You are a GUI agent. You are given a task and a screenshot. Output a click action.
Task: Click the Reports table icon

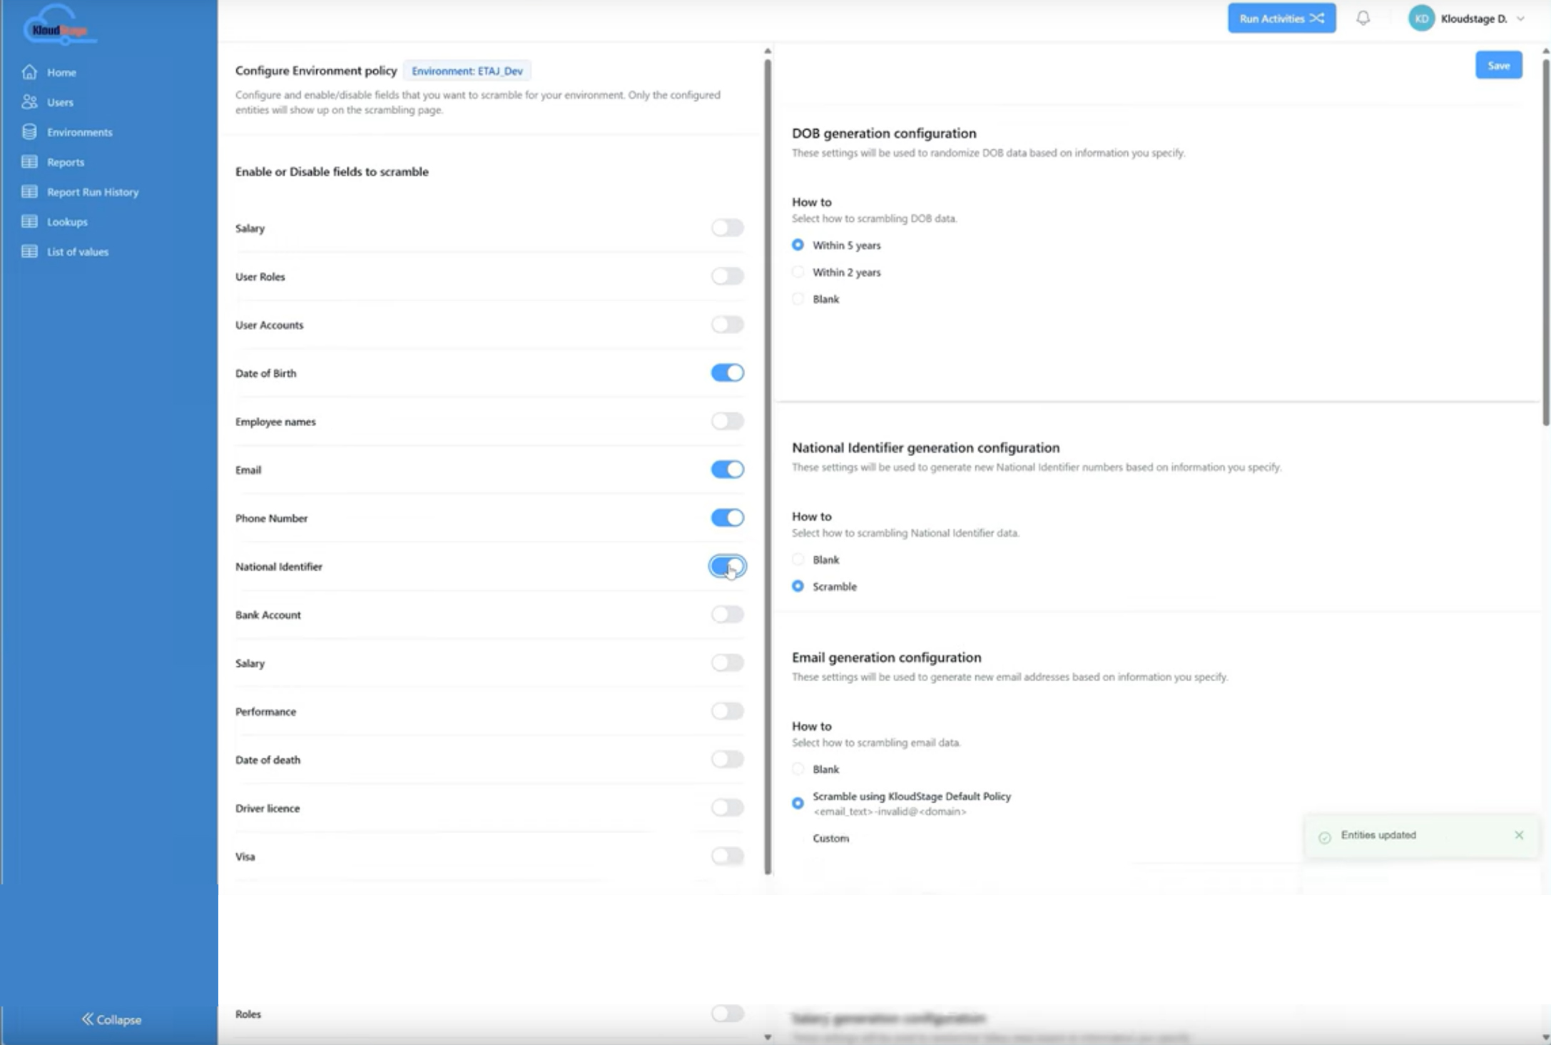point(29,162)
